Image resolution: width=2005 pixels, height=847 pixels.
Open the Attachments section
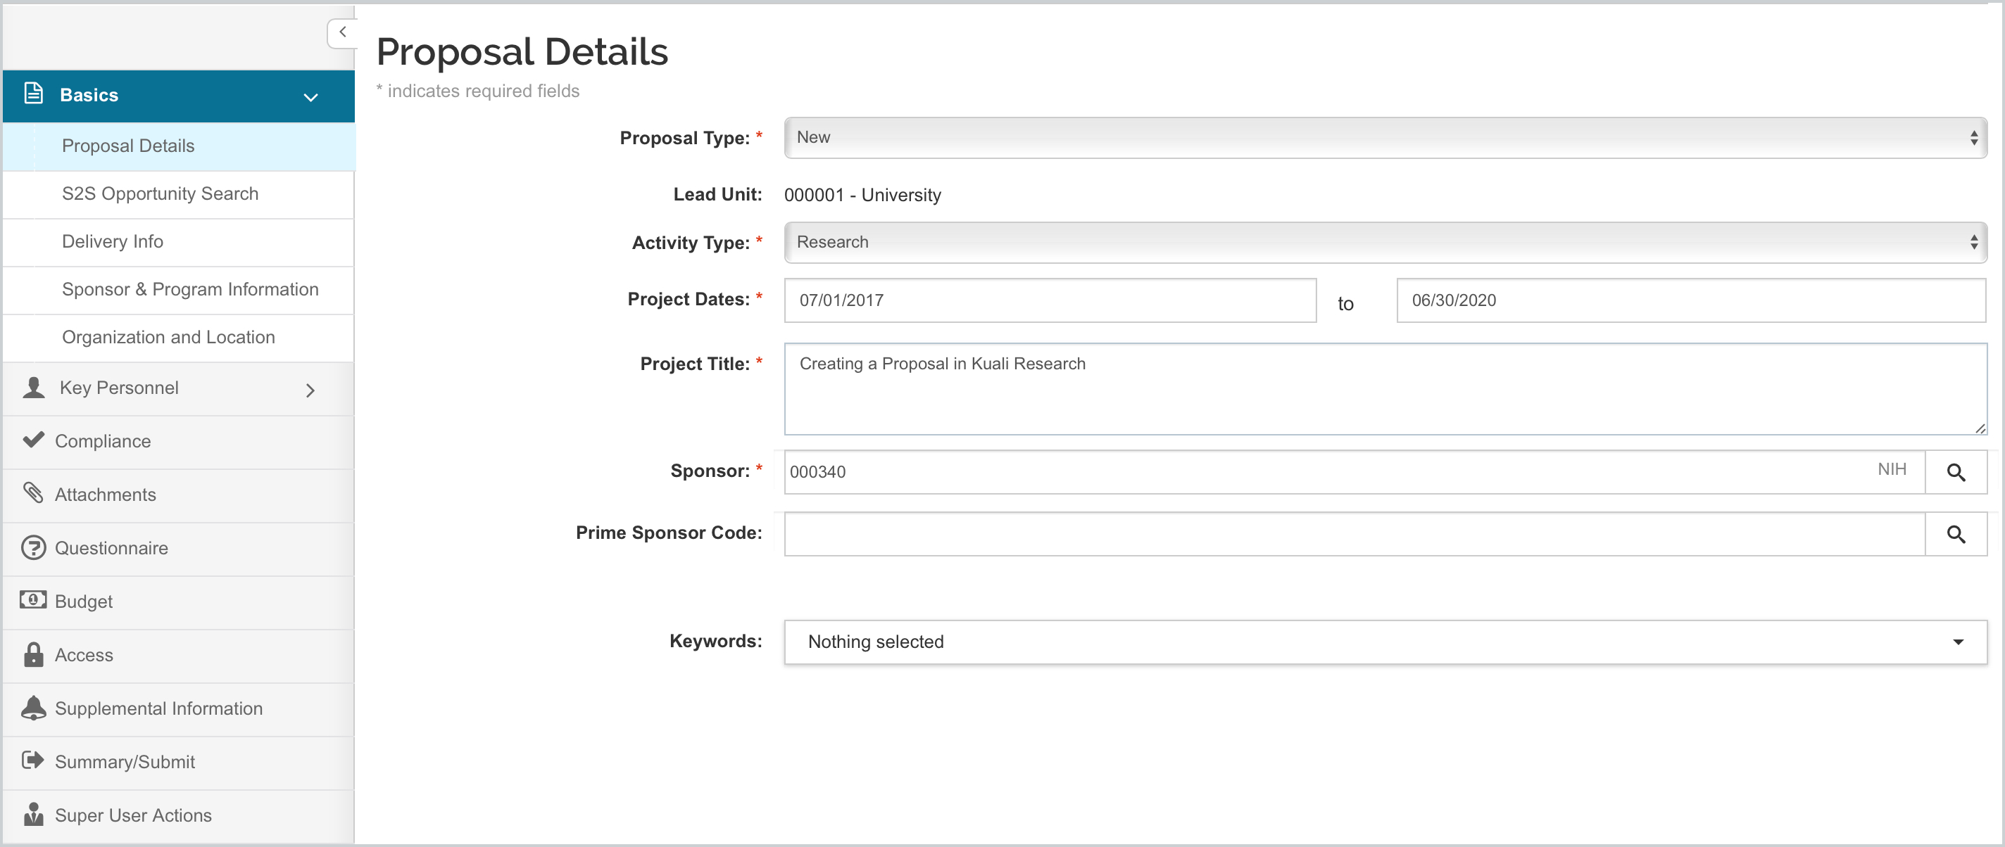coord(179,495)
